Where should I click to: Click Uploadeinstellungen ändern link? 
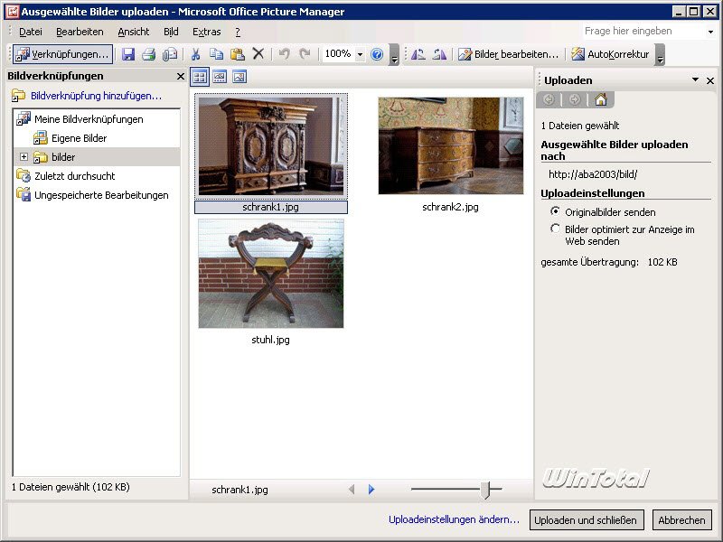click(454, 520)
